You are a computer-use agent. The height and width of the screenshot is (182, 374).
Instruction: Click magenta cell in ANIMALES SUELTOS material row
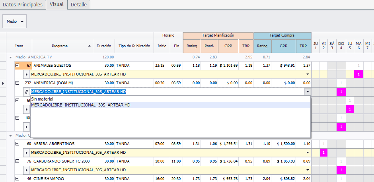pyautogui.click(x=358, y=74)
